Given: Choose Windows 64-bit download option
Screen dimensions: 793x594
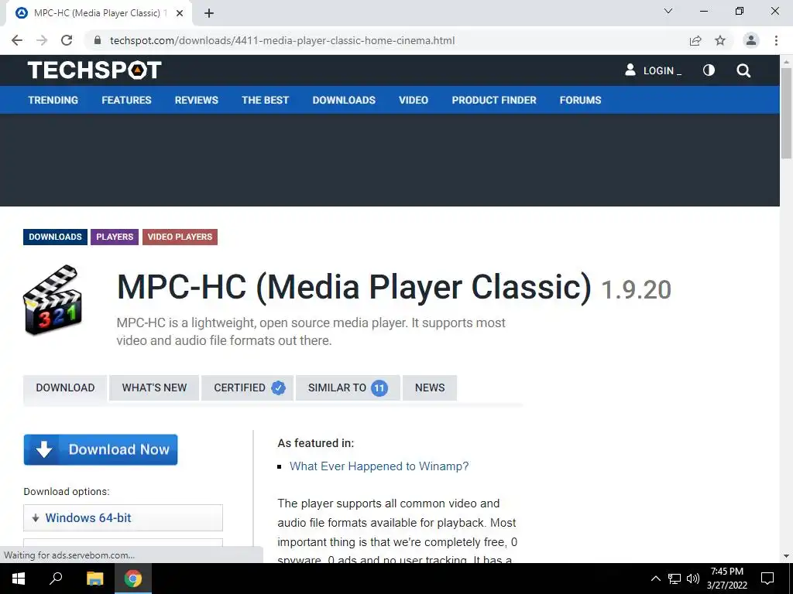Looking at the screenshot, I should pyautogui.click(x=123, y=517).
